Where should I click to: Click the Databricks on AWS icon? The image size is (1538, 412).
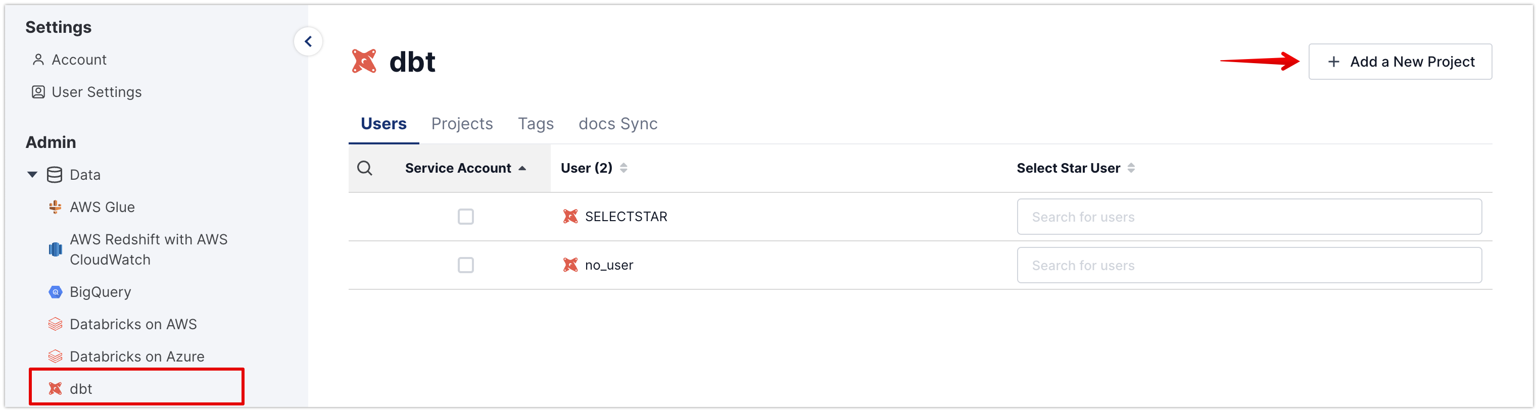[x=55, y=324]
